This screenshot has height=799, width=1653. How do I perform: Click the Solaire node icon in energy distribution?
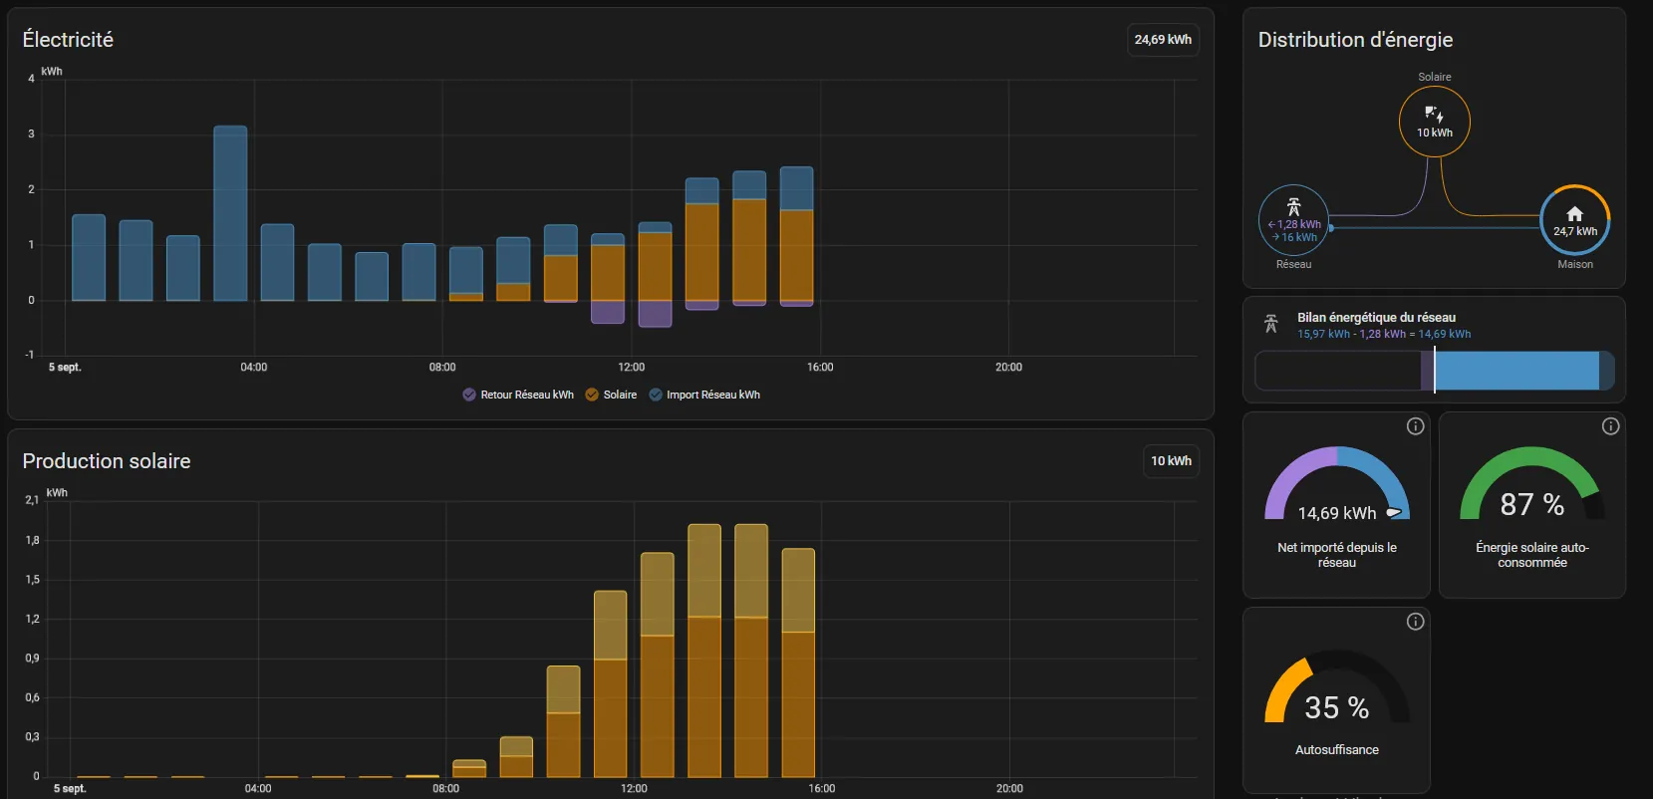pos(1434,114)
